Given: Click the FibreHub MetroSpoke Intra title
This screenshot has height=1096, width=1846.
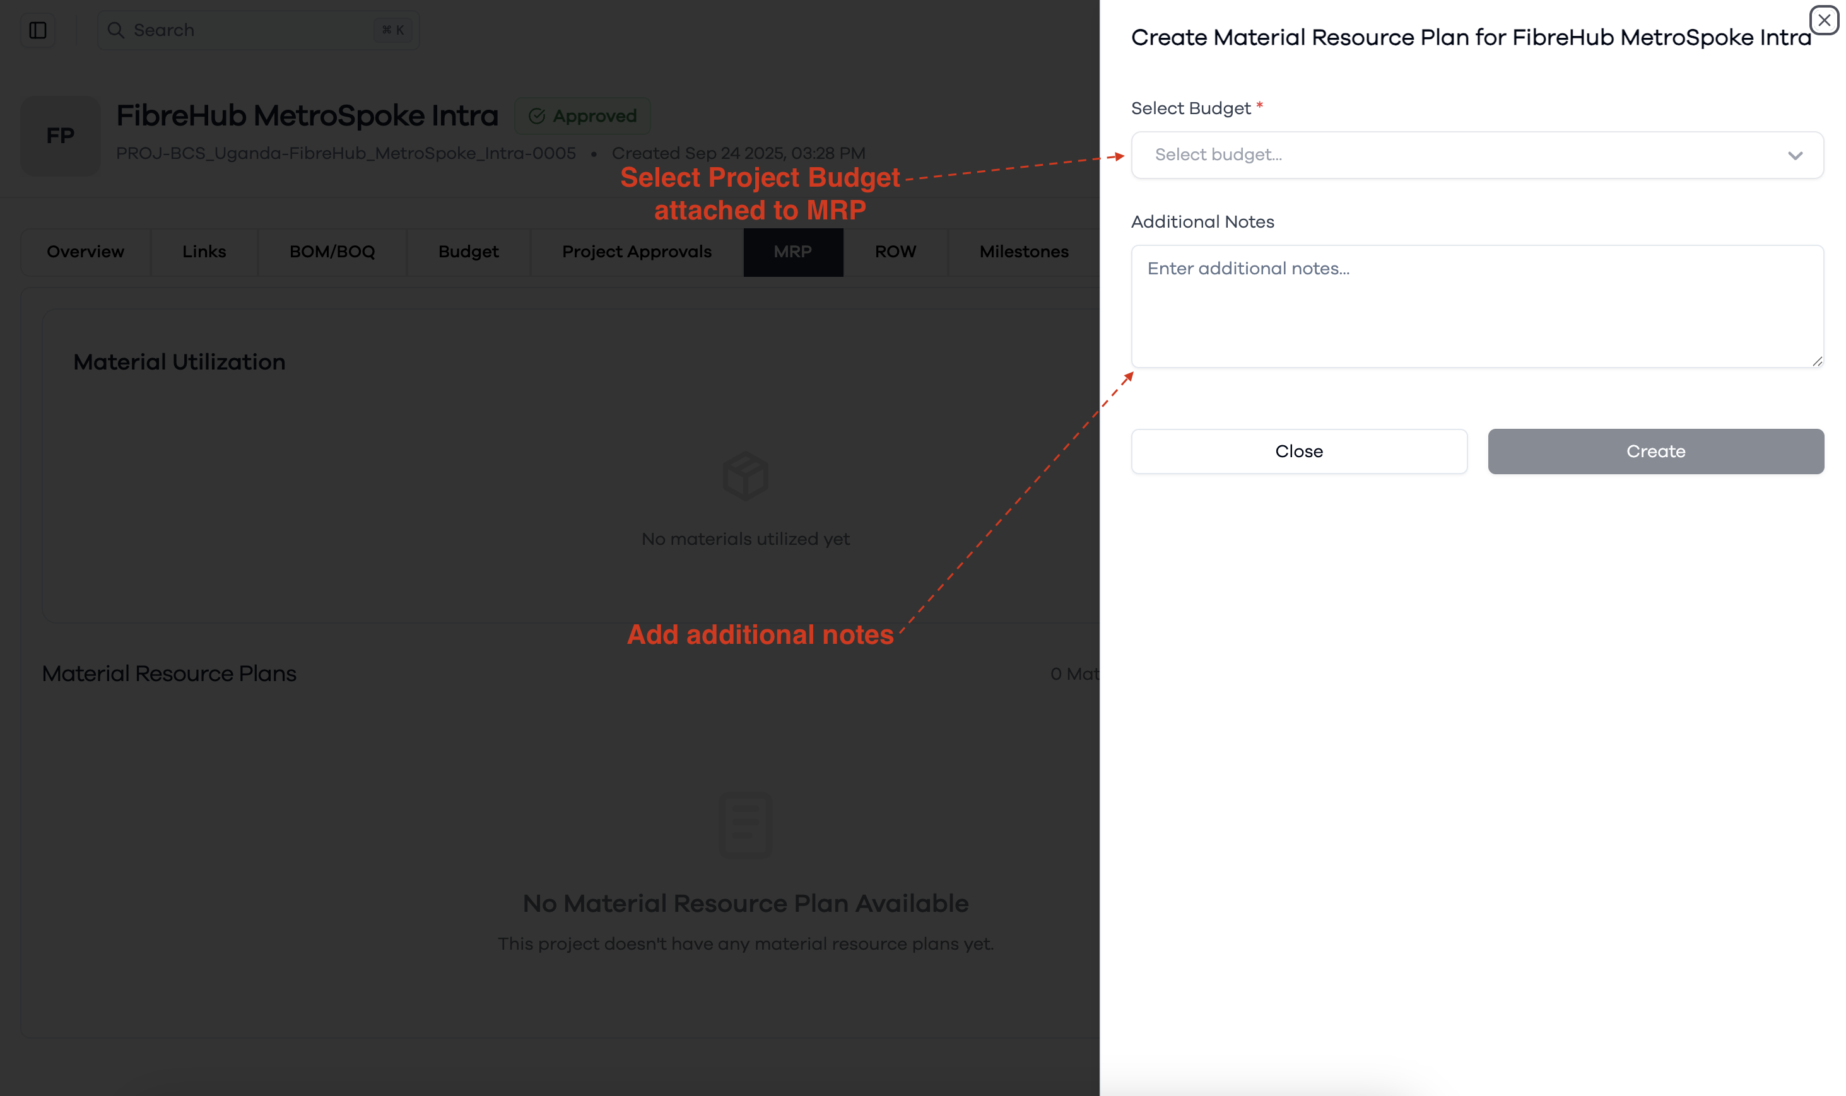Looking at the screenshot, I should pos(307,116).
